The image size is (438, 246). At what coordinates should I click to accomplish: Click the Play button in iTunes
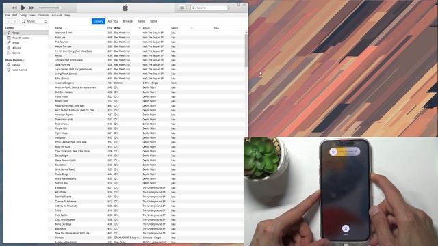23,8
